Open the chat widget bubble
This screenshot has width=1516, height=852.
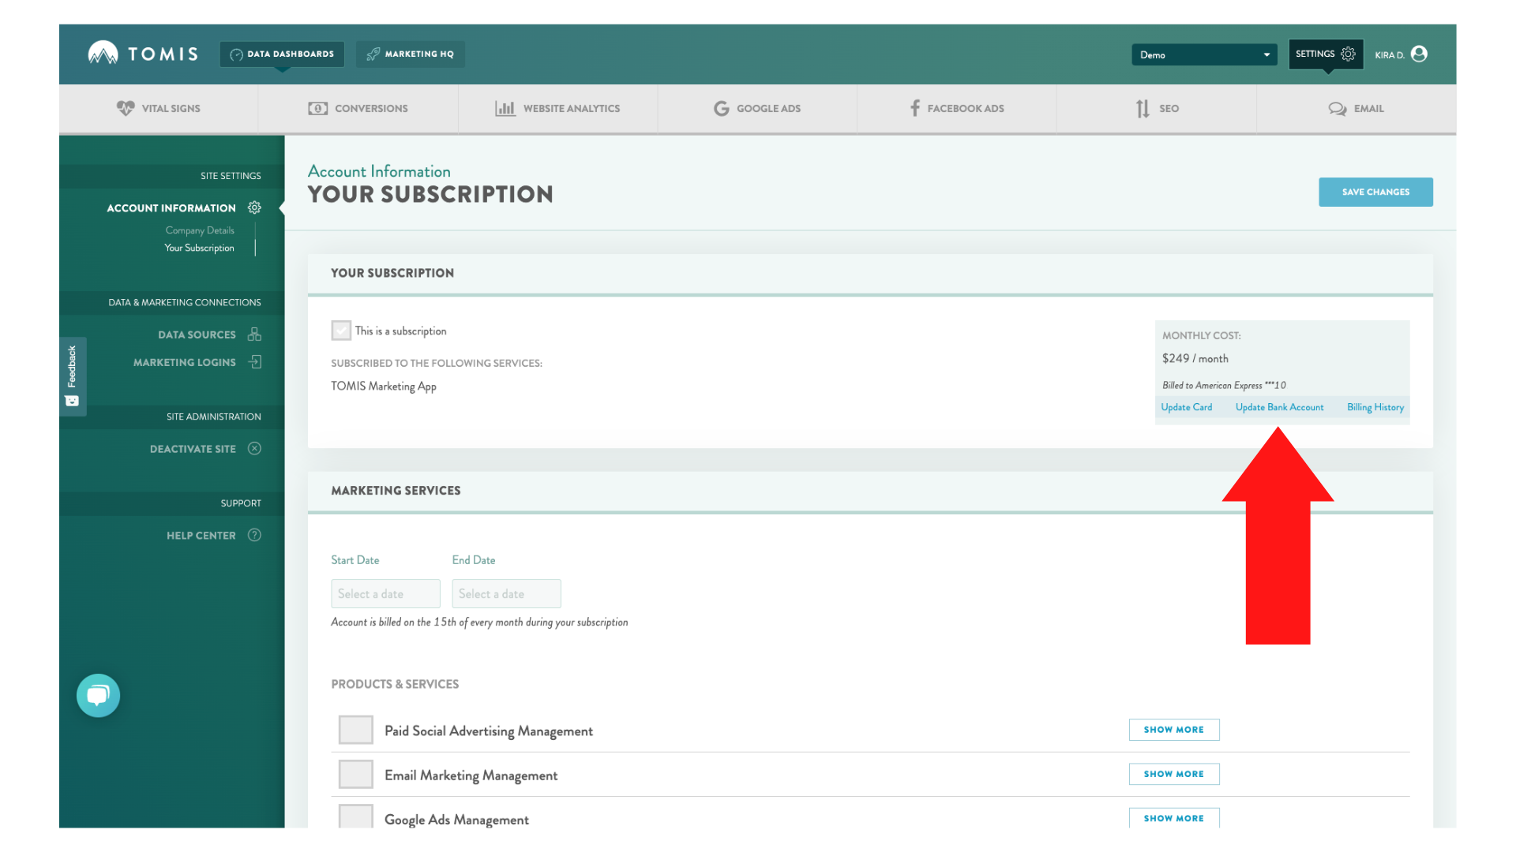tap(97, 695)
